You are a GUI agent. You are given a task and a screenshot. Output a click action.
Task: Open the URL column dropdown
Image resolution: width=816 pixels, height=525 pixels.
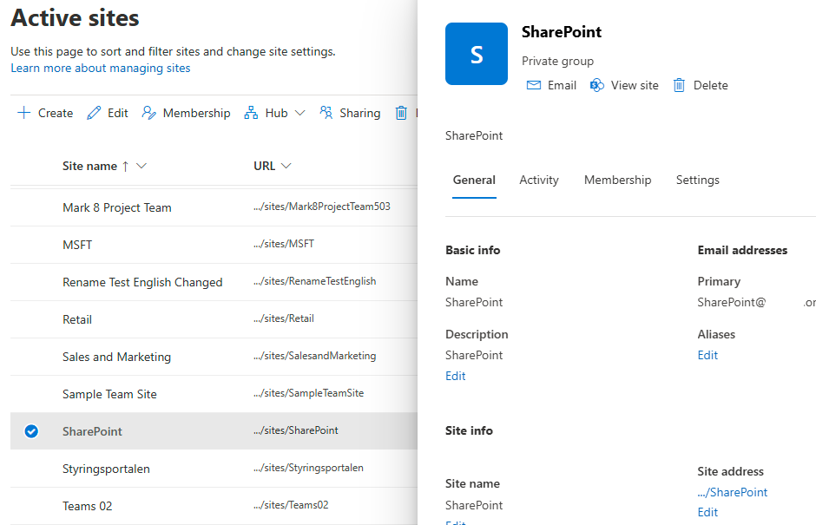(x=286, y=166)
